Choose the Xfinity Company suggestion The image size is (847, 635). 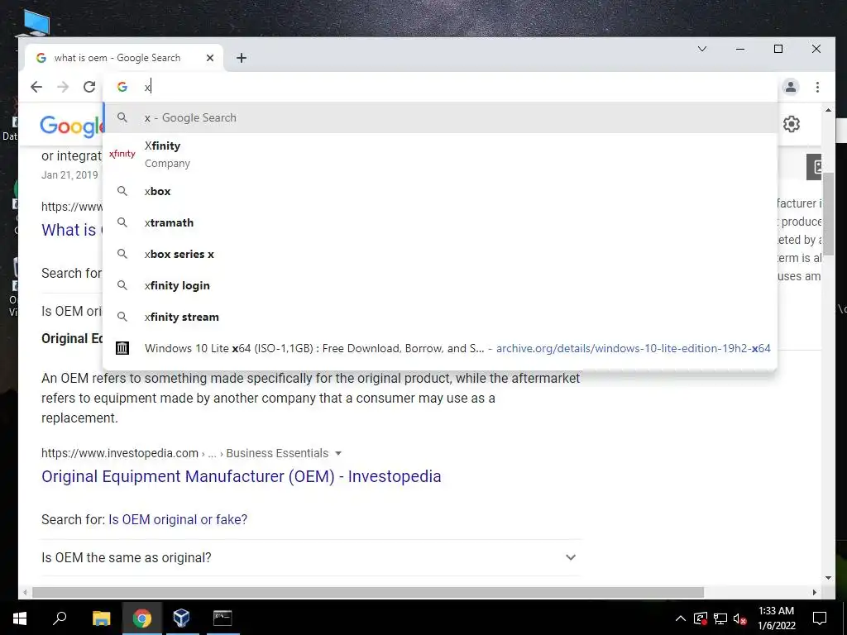[440, 155]
